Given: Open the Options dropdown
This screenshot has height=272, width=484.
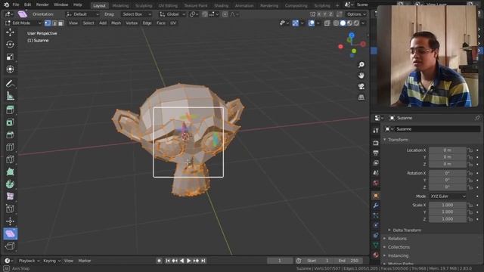Looking at the screenshot, I should click(356, 14).
